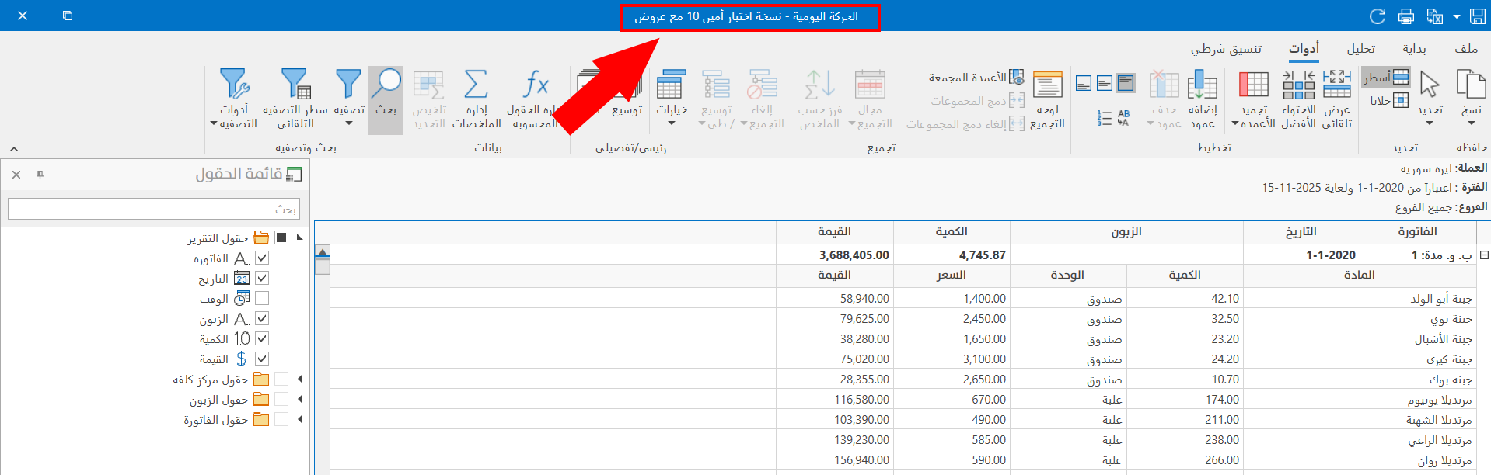This screenshot has width=1491, height=475.
Task: Open the selection (تحديد) arrow menu
Action: (1430, 99)
